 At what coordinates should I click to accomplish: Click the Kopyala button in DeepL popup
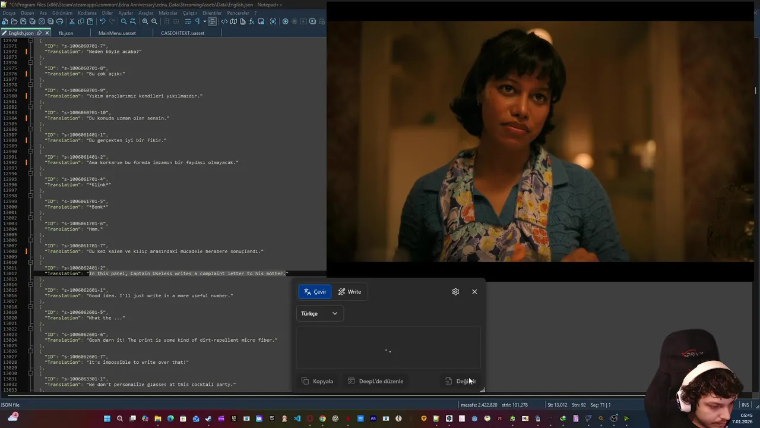pos(318,381)
